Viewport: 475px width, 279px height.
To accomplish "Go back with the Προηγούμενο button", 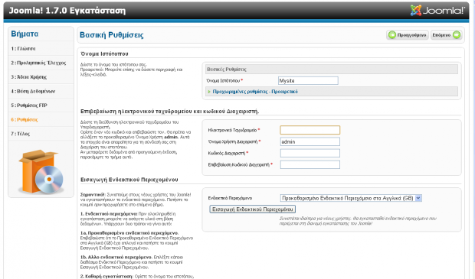I will (408, 35).
